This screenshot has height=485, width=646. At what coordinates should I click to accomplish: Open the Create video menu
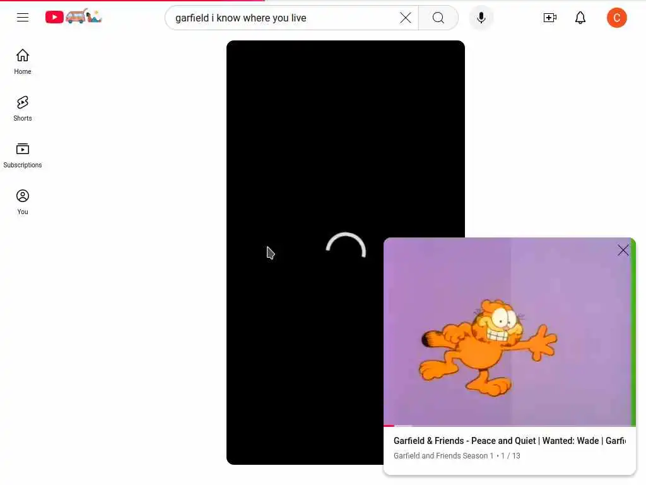coord(550,18)
